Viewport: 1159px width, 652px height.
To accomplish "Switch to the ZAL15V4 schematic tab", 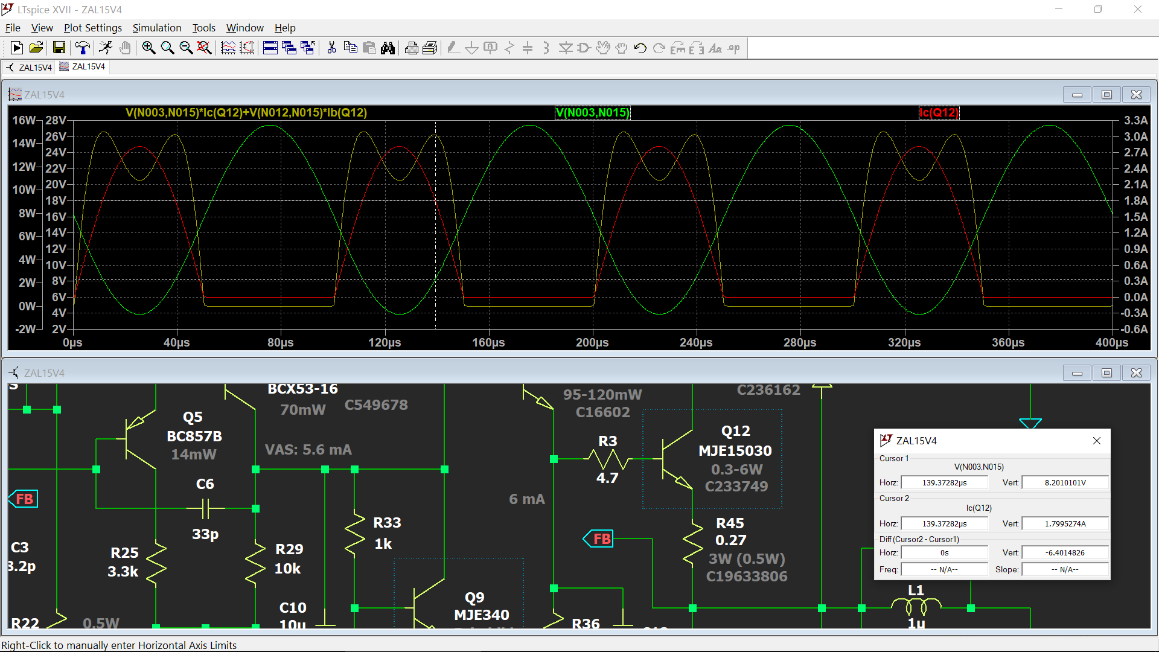I will [x=30, y=67].
